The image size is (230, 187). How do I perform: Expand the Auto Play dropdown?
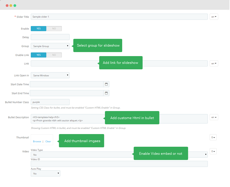(x=45, y=173)
